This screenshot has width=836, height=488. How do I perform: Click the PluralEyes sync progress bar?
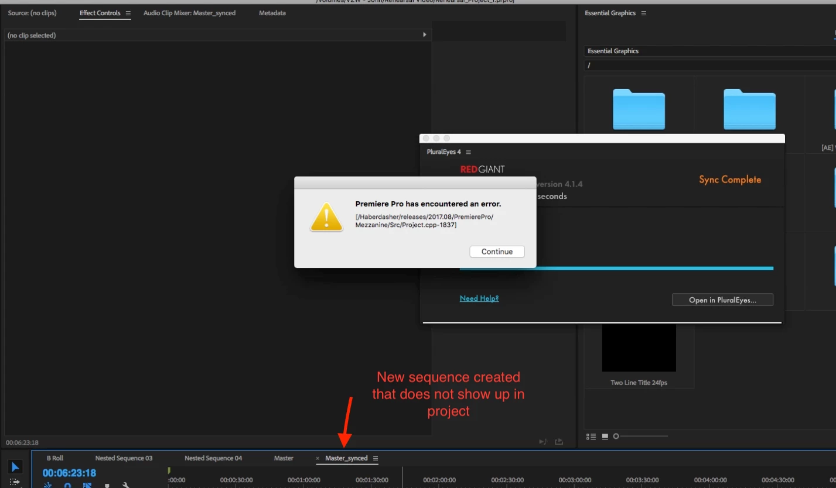coord(616,268)
